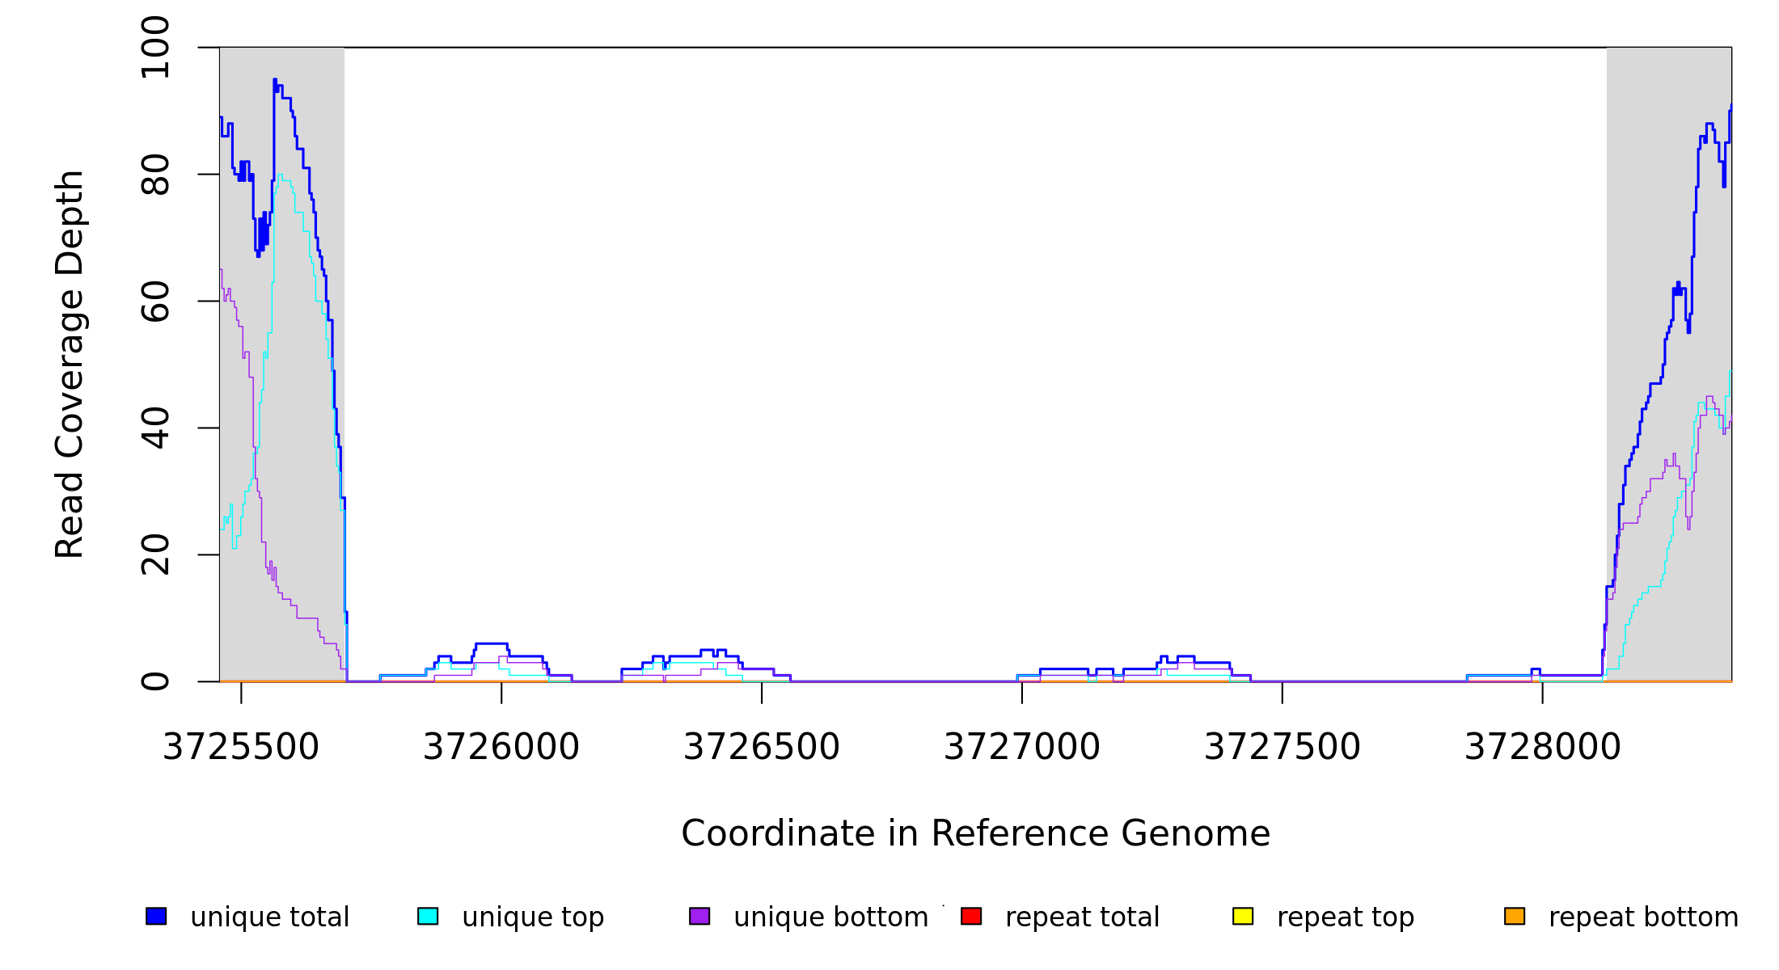Click the y-axis tick label 40

[155, 428]
